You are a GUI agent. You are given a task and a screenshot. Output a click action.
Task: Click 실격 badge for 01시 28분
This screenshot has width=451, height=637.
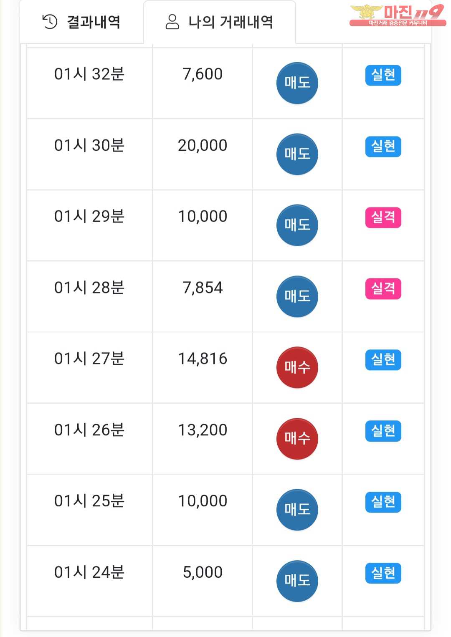383,289
